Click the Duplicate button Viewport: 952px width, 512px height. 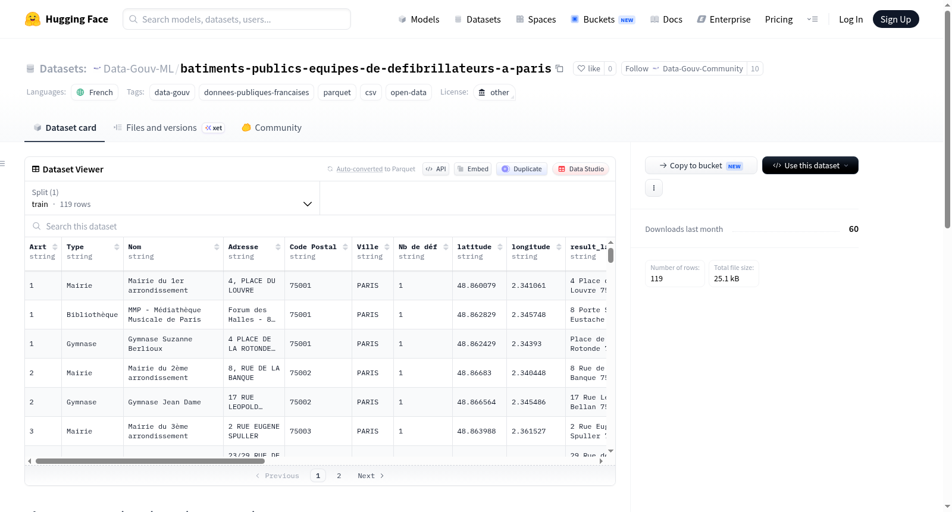click(522, 169)
